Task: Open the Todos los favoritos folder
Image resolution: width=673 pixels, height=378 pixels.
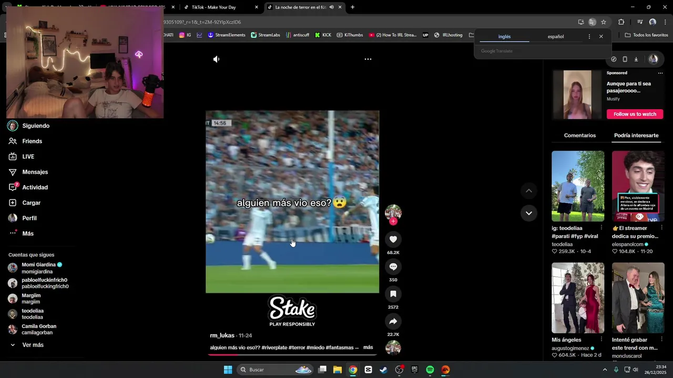Action: pyautogui.click(x=646, y=35)
